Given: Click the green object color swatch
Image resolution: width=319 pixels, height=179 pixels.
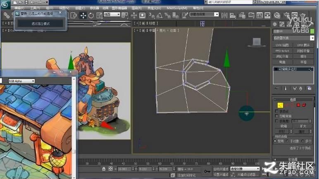Looking at the screenshot, I should [x=312, y=31].
